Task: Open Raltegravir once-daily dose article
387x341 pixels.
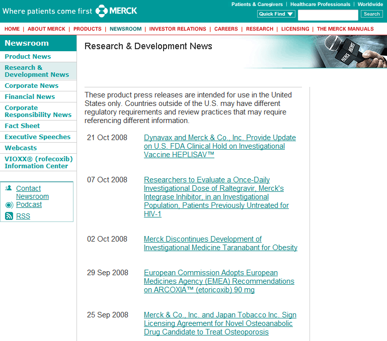Action: [216, 197]
